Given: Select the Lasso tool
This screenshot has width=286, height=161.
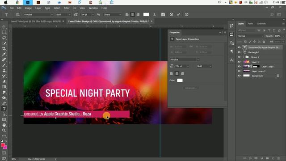Looking at the screenshot, I should (x=4, y=38).
